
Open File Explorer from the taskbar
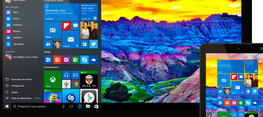click(88, 106)
